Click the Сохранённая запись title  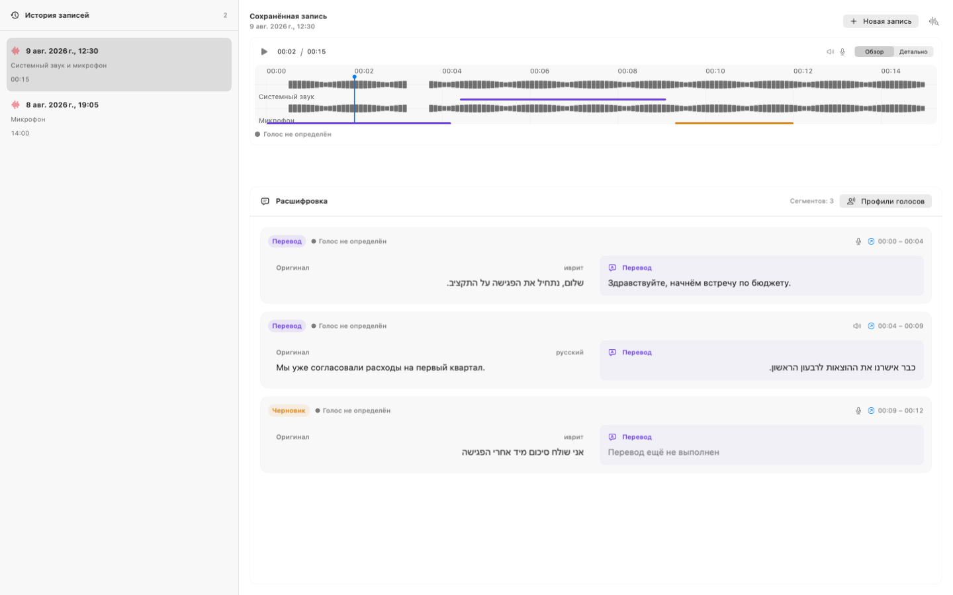pyautogui.click(x=288, y=16)
